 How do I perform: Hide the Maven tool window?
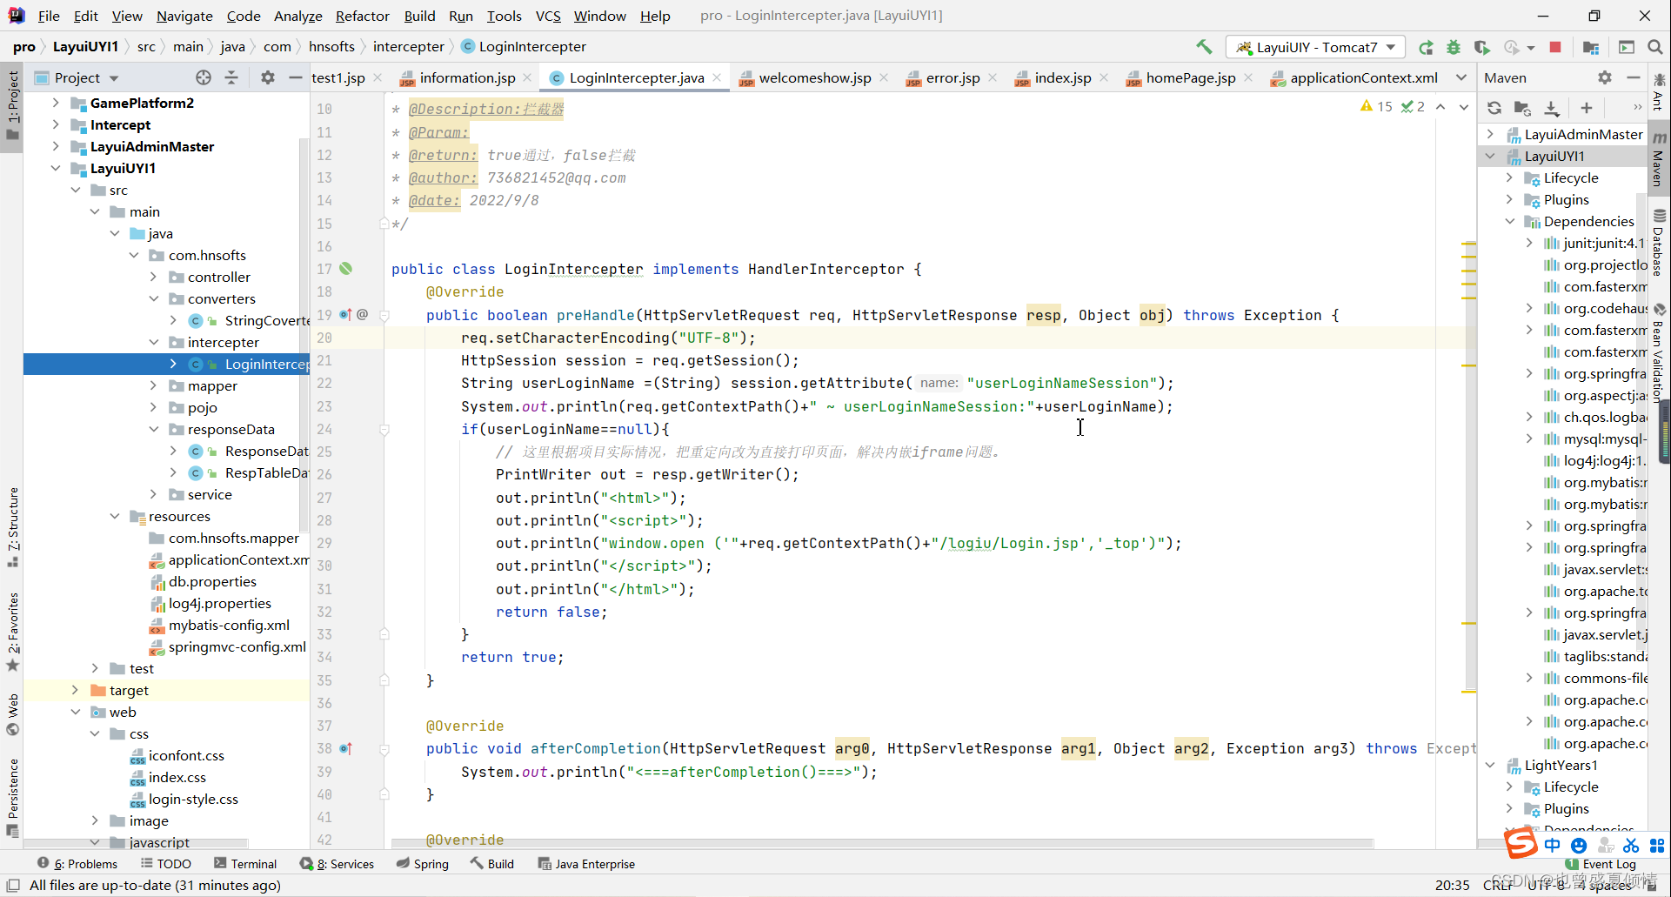point(1634,77)
